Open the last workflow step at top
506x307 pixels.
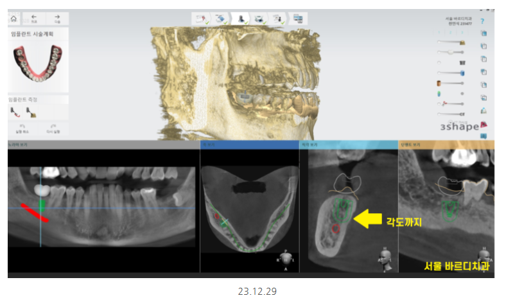tap(299, 19)
